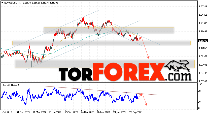Screen dimensions: 209x115
Task: Click the 22 Sep 2021 date label
Action: click(x=136, y=112)
